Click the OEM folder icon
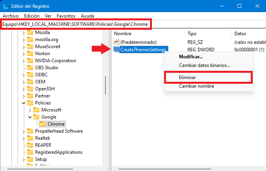 (30, 82)
